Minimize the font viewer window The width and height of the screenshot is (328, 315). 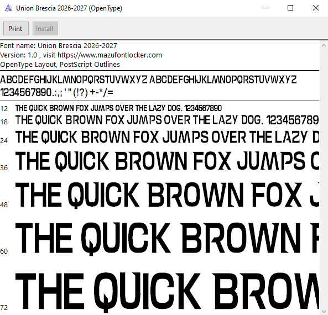265,8
